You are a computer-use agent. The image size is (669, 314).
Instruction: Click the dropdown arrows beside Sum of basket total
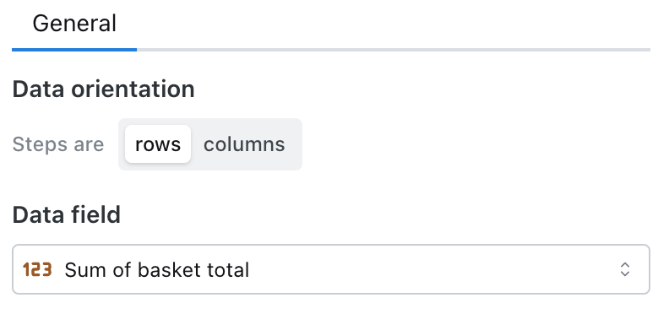[x=624, y=269]
